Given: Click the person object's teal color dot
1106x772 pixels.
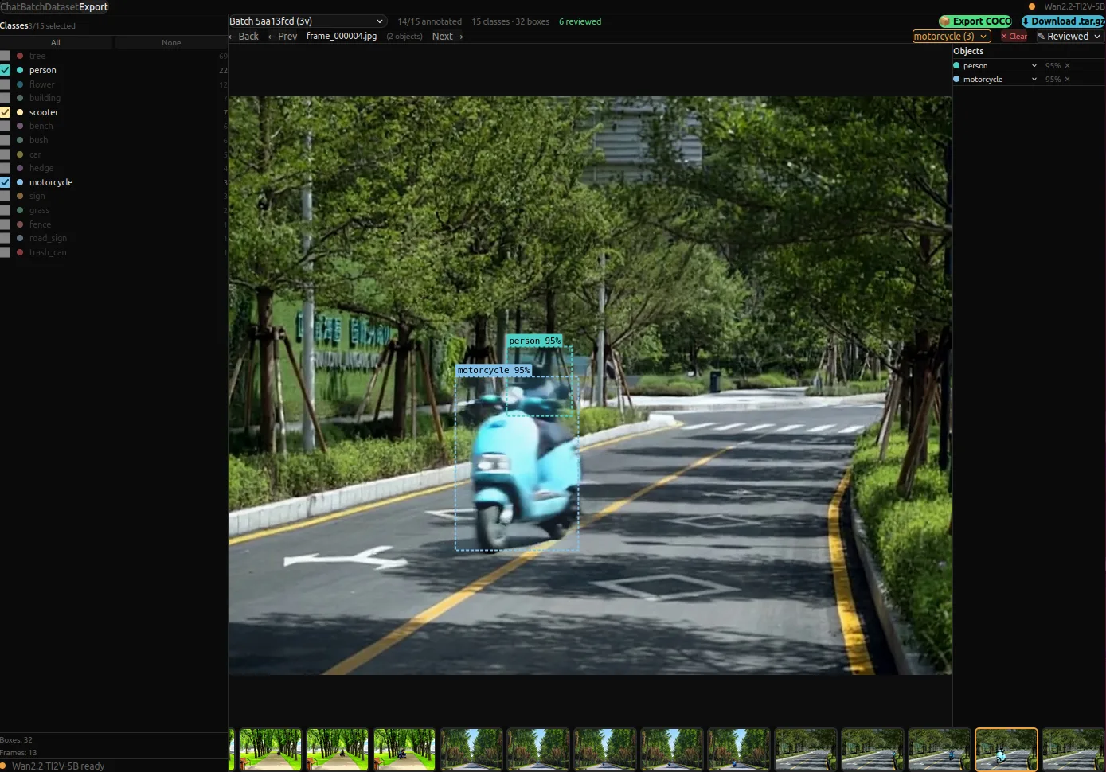Looking at the screenshot, I should [x=956, y=66].
